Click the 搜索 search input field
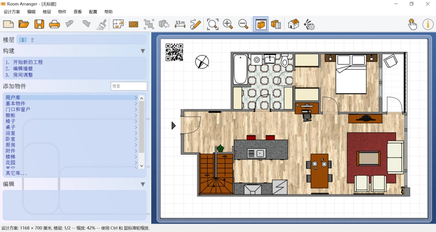The width and height of the screenshot is (436, 232). [129, 86]
